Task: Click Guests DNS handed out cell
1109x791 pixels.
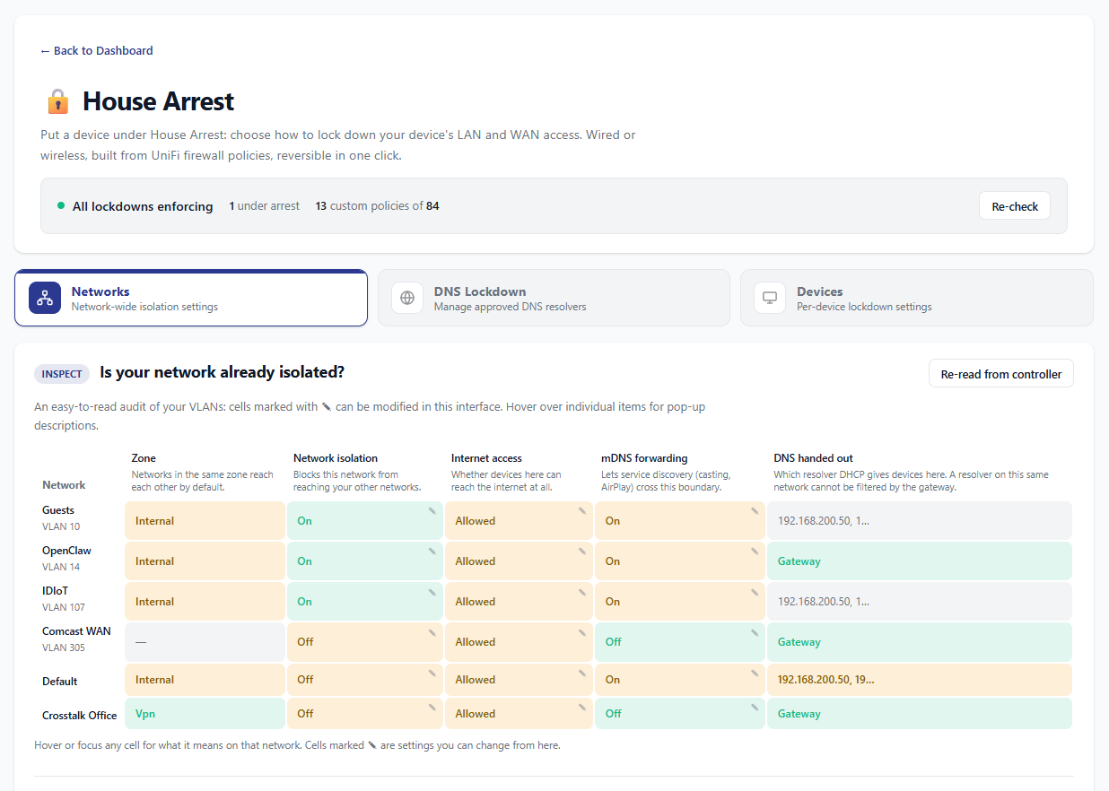Action: [x=920, y=520]
